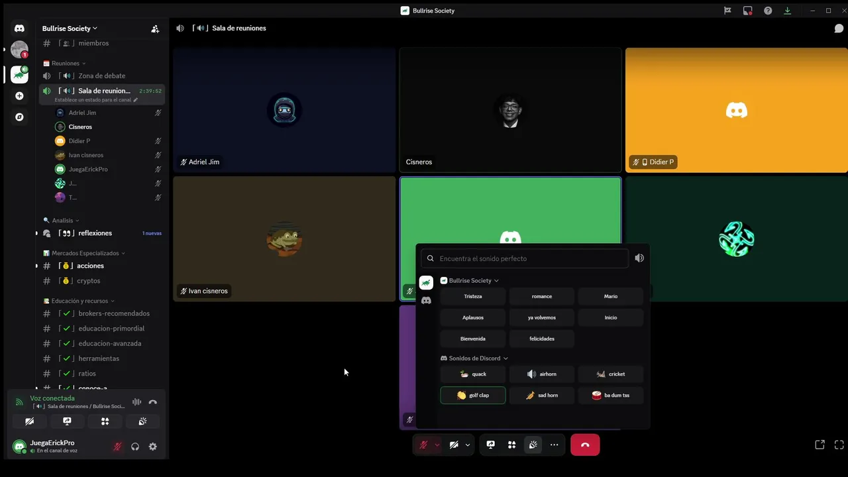Disconnect via phone icon beside Voz conectada
This screenshot has width=848, height=477.
(153, 402)
